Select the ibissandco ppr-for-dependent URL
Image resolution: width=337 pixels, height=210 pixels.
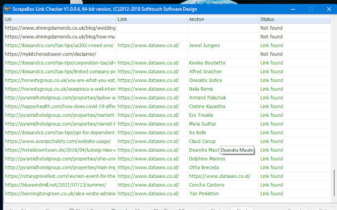pos(60,132)
